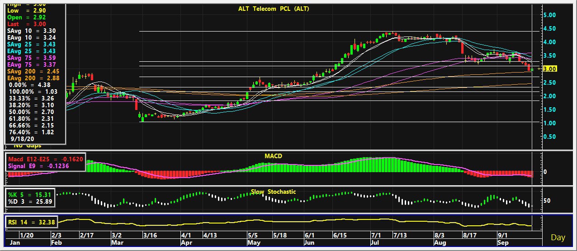577x251 pixels.
Task: Click the 4.00 price axis label
Action: point(550,42)
